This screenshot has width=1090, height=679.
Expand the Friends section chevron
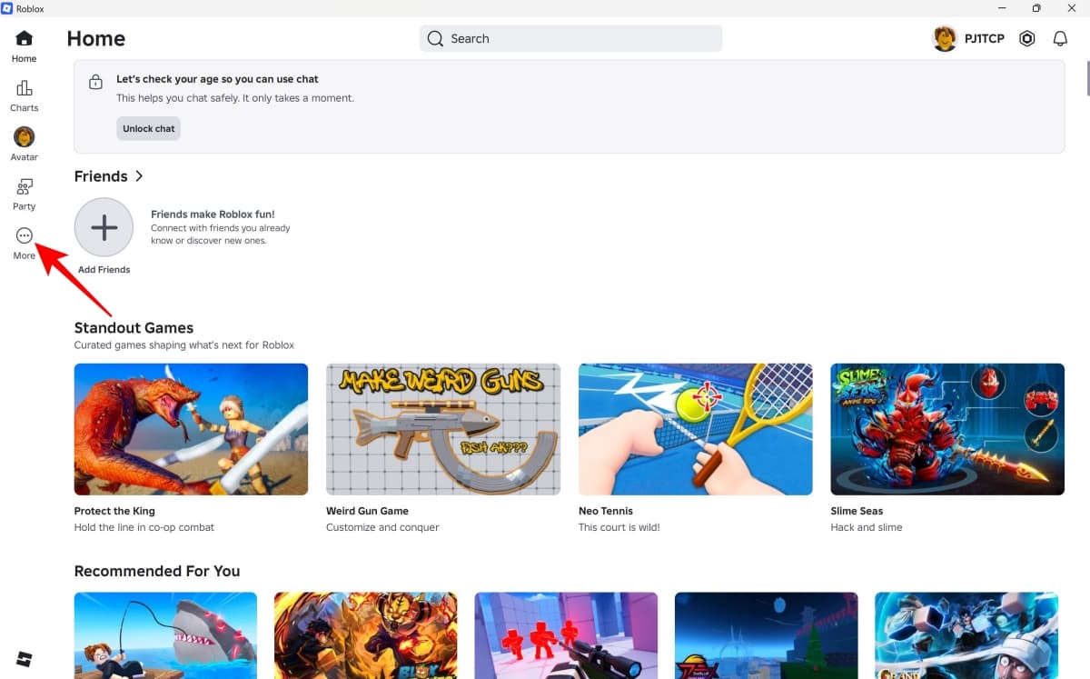point(139,176)
